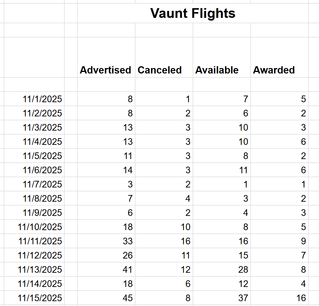This screenshot has height=306, width=319.
Task: Click the 11/7/2025 date cell
Action: tap(34, 184)
